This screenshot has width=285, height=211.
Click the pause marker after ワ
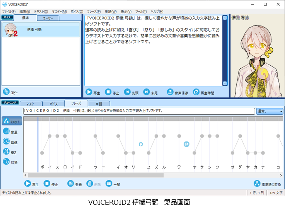(x=186, y=145)
